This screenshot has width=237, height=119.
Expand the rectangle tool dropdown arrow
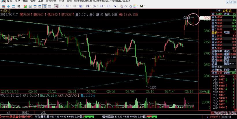[x=105, y=6]
